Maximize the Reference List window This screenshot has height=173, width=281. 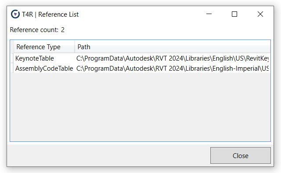pyautogui.click(x=234, y=14)
